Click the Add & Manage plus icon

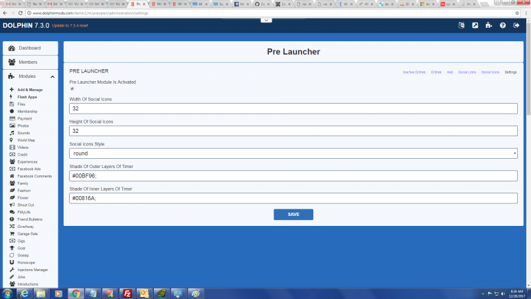pyautogui.click(x=11, y=90)
